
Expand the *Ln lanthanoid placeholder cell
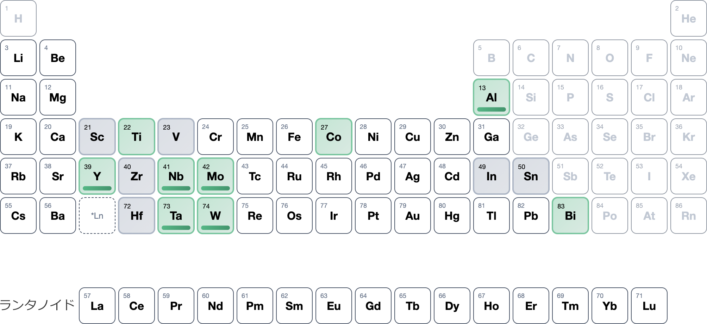97,216
